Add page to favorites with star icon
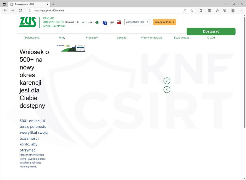246x180 pixels. 192,10
